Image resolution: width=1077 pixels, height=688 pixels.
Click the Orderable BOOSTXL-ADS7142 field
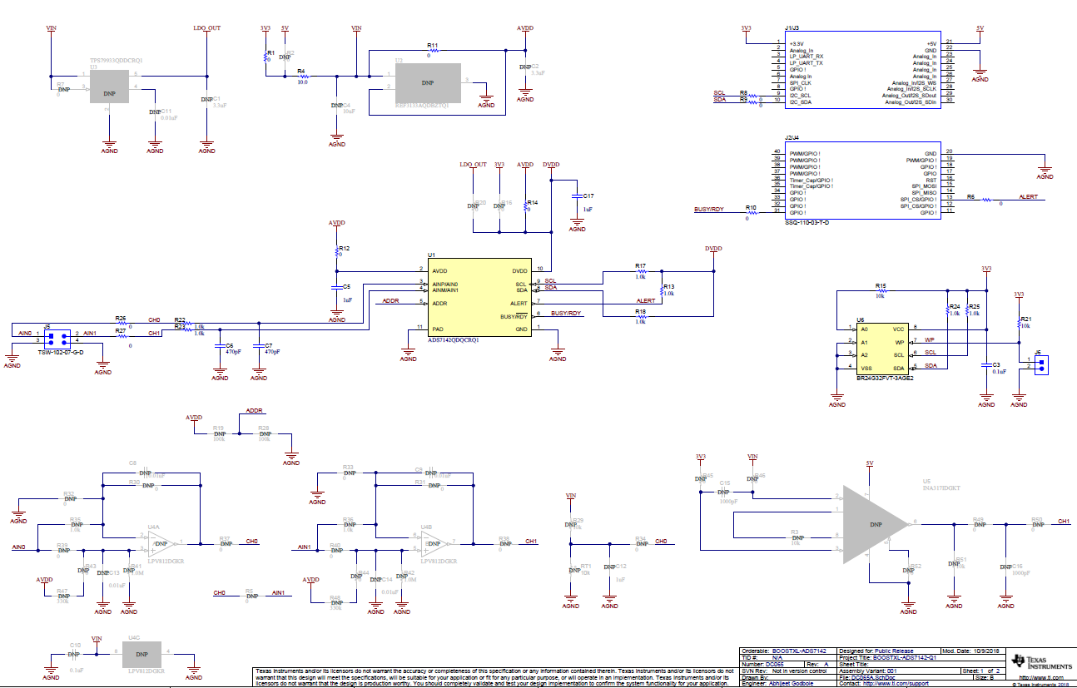[x=787, y=651]
